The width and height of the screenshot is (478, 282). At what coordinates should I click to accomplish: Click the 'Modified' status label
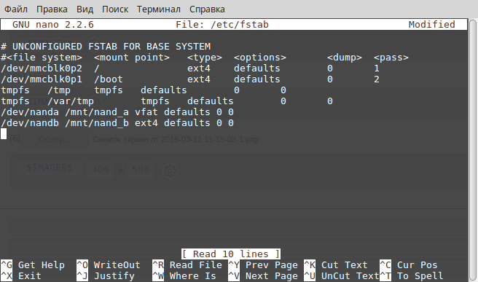431,24
